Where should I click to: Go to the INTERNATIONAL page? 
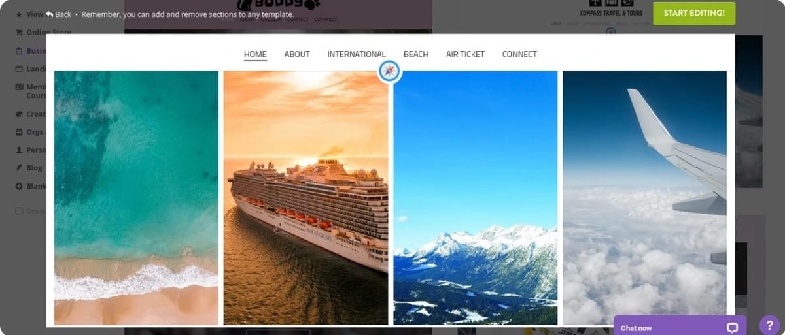pos(357,54)
